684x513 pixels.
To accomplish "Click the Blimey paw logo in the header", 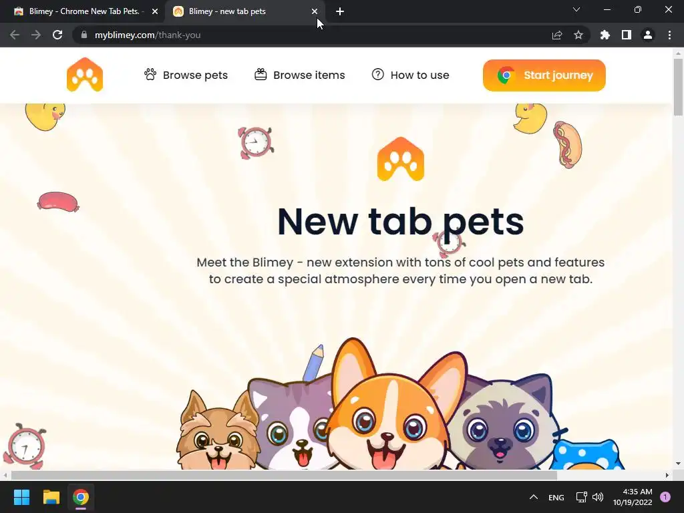I will coord(85,75).
